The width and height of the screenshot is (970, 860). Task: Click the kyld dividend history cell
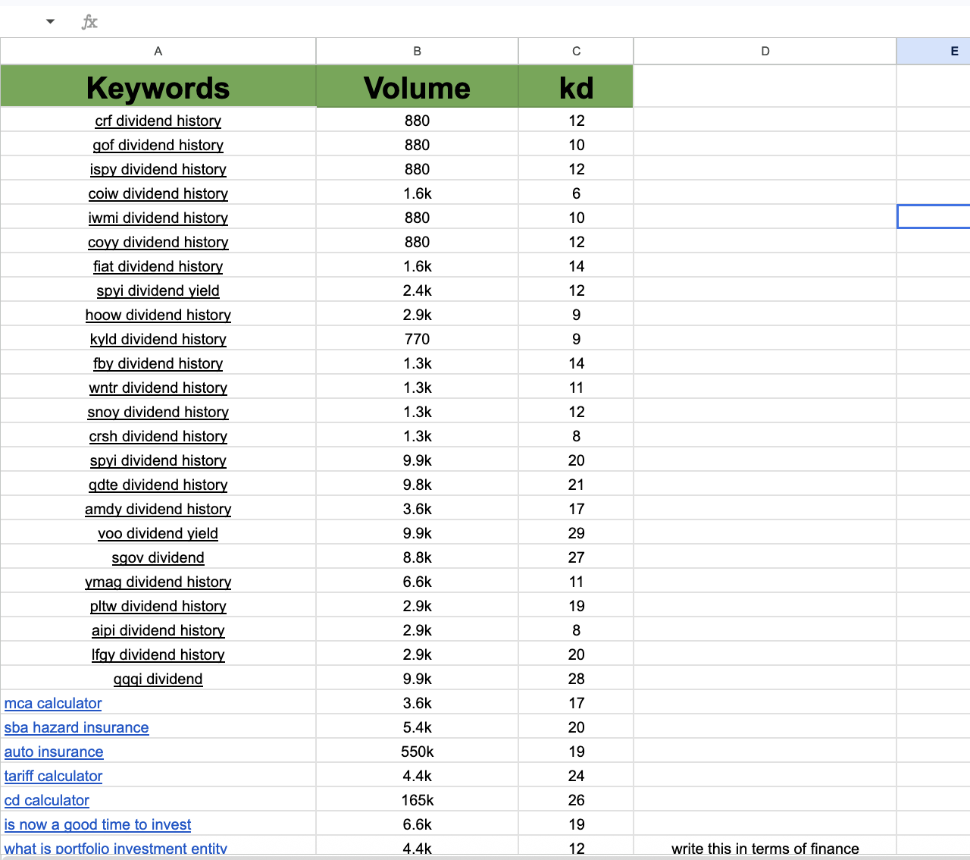pyautogui.click(x=158, y=339)
